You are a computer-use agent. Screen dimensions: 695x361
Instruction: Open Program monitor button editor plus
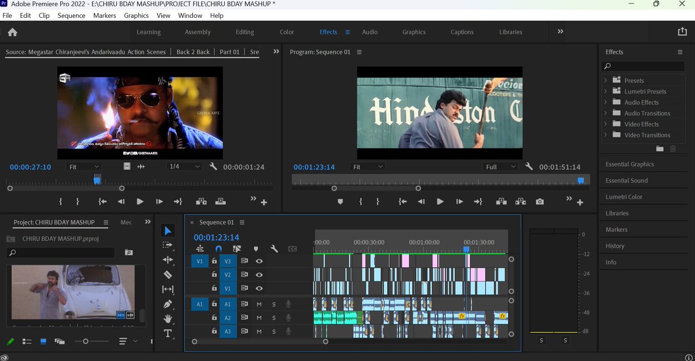click(580, 203)
